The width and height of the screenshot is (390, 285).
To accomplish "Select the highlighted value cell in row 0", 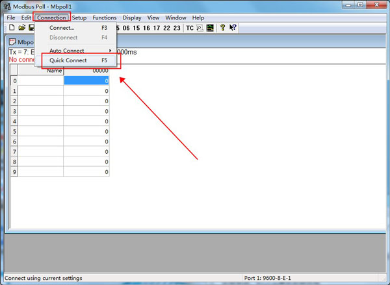I will pyautogui.click(x=86, y=81).
